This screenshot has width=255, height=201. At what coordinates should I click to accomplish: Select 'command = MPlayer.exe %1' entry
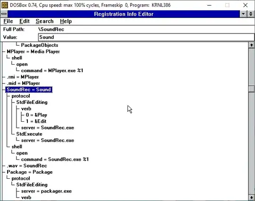pyautogui.click(x=52, y=70)
